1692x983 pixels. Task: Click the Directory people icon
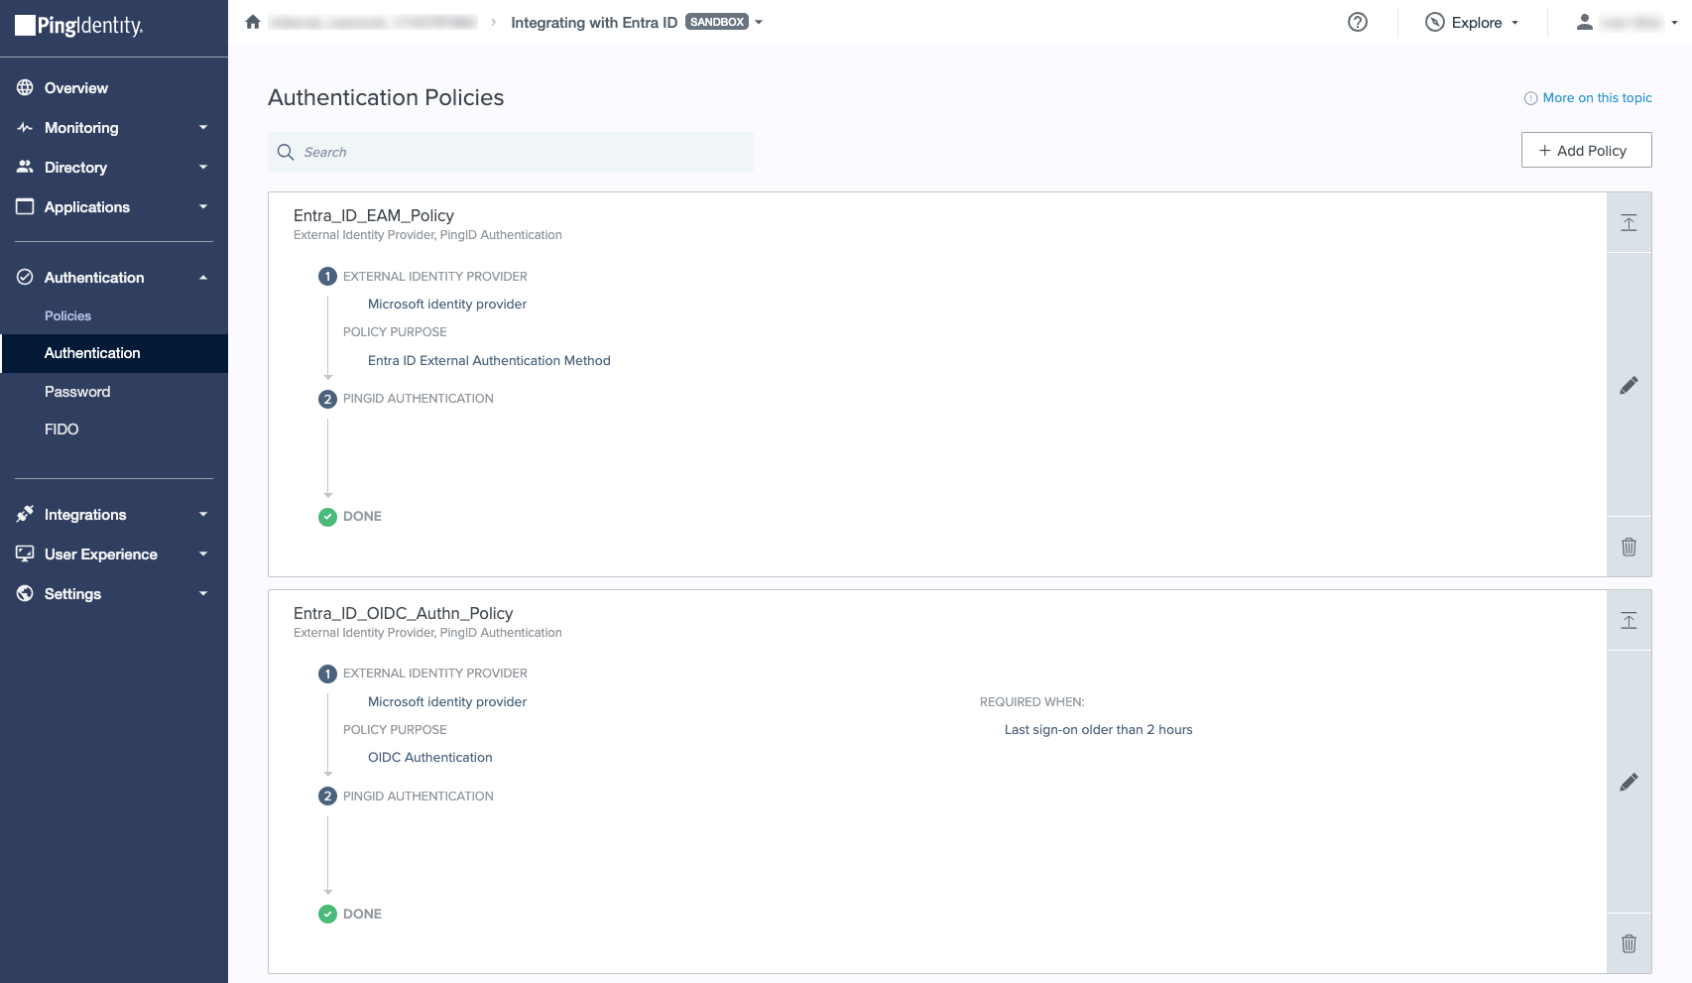(25, 167)
